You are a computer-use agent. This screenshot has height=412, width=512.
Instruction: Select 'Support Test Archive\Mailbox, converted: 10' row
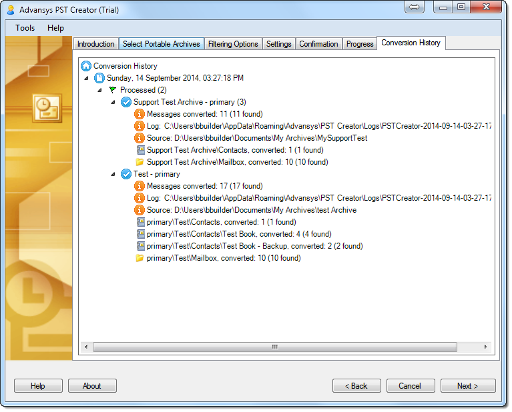[238, 162]
